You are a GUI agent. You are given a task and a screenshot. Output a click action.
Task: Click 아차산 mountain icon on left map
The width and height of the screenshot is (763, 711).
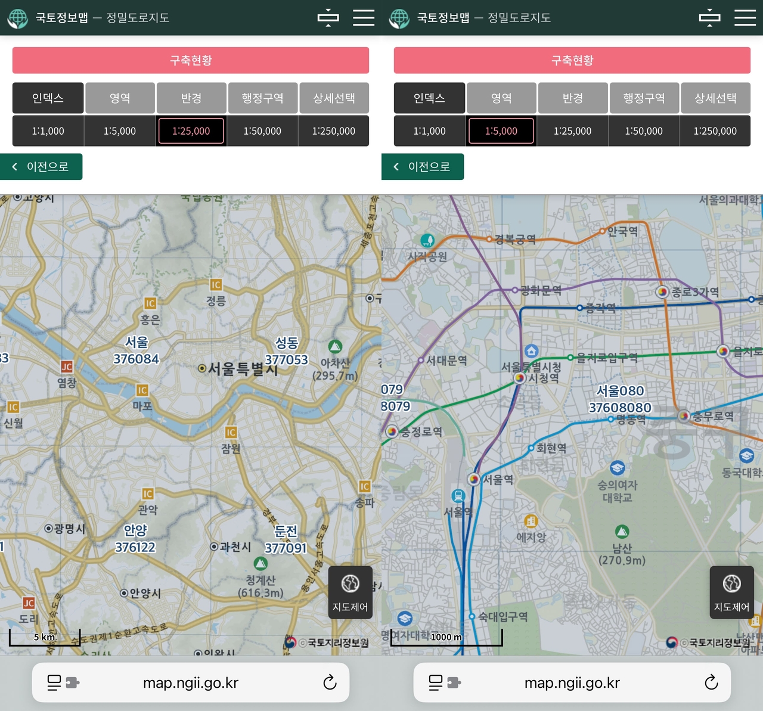tap(336, 346)
